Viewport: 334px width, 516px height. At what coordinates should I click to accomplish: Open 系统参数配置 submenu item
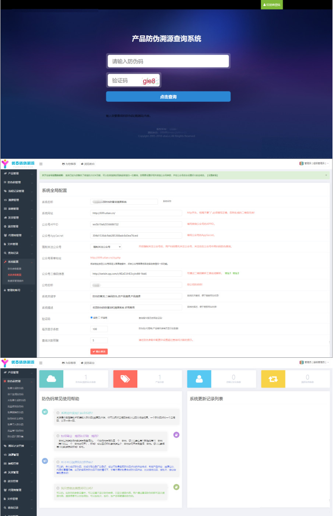pyautogui.click(x=15, y=275)
